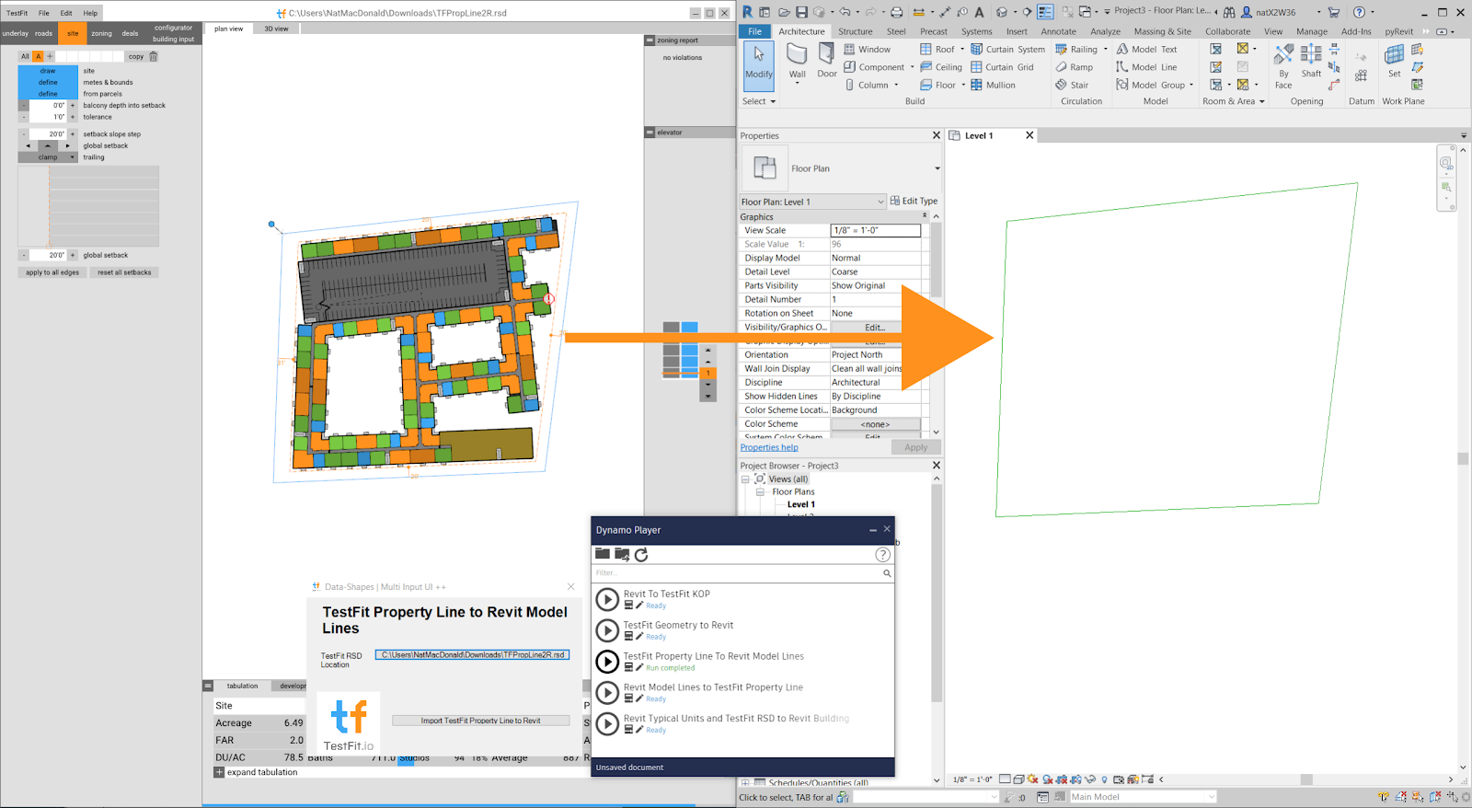Expand tabulation in TestFit bottom panel
This screenshot has height=808, width=1472.
pos(219,772)
